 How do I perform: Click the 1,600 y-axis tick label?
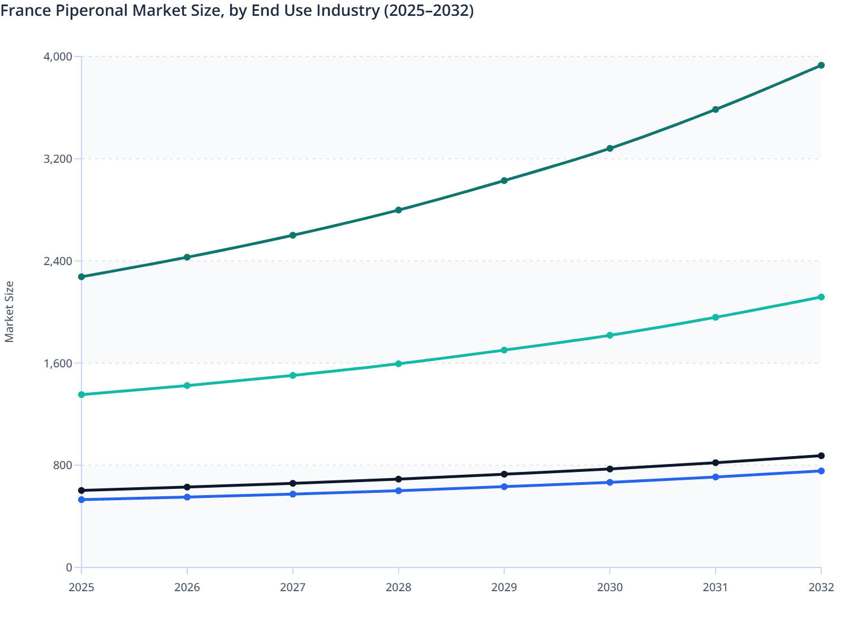coord(59,362)
